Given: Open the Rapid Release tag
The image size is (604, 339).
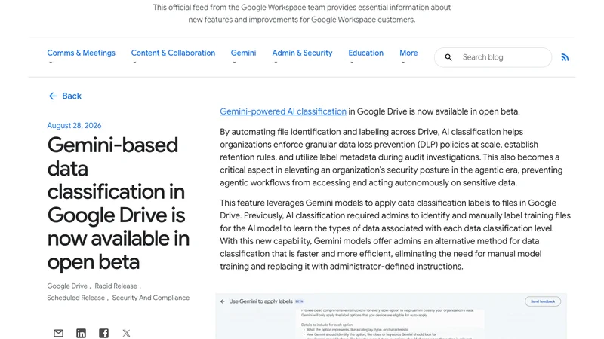Looking at the screenshot, I should click(116, 286).
